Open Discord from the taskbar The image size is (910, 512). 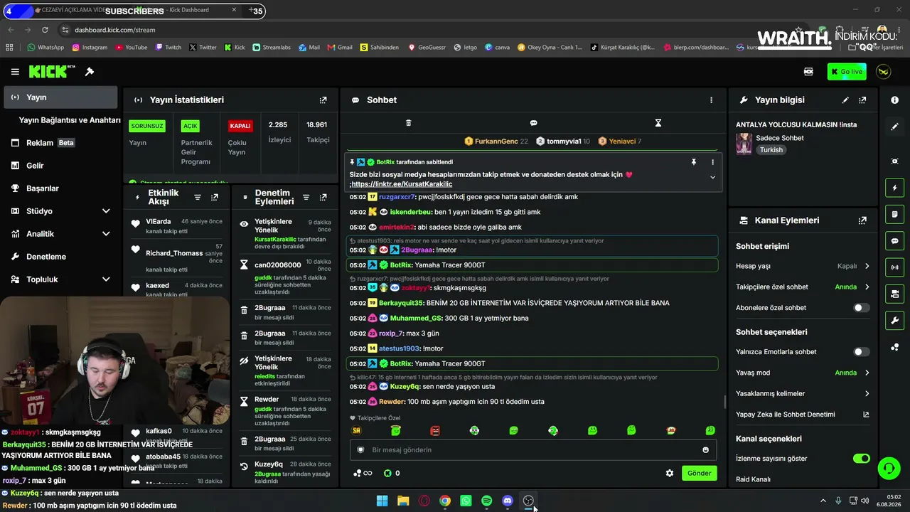pyautogui.click(x=508, y=501)
